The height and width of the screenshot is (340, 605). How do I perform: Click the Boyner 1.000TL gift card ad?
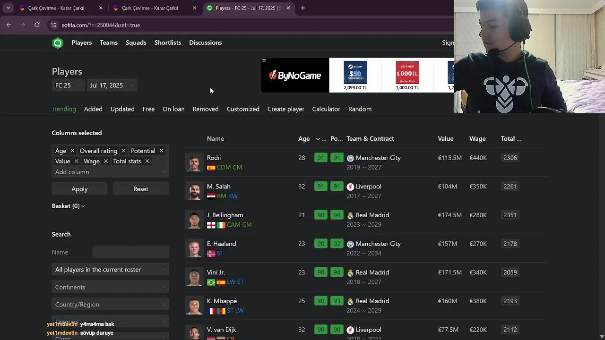click(407, 75)
